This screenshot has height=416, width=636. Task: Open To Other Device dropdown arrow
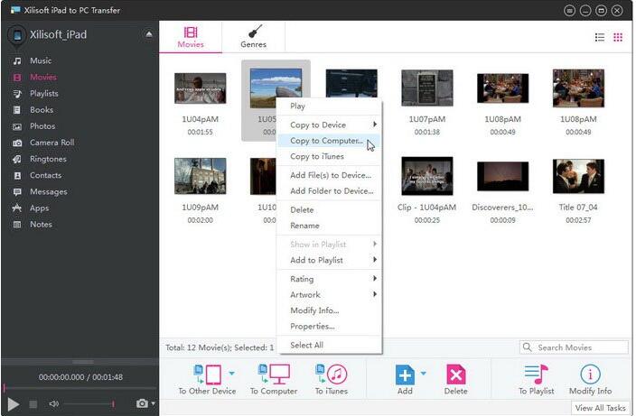click(231, 373)
